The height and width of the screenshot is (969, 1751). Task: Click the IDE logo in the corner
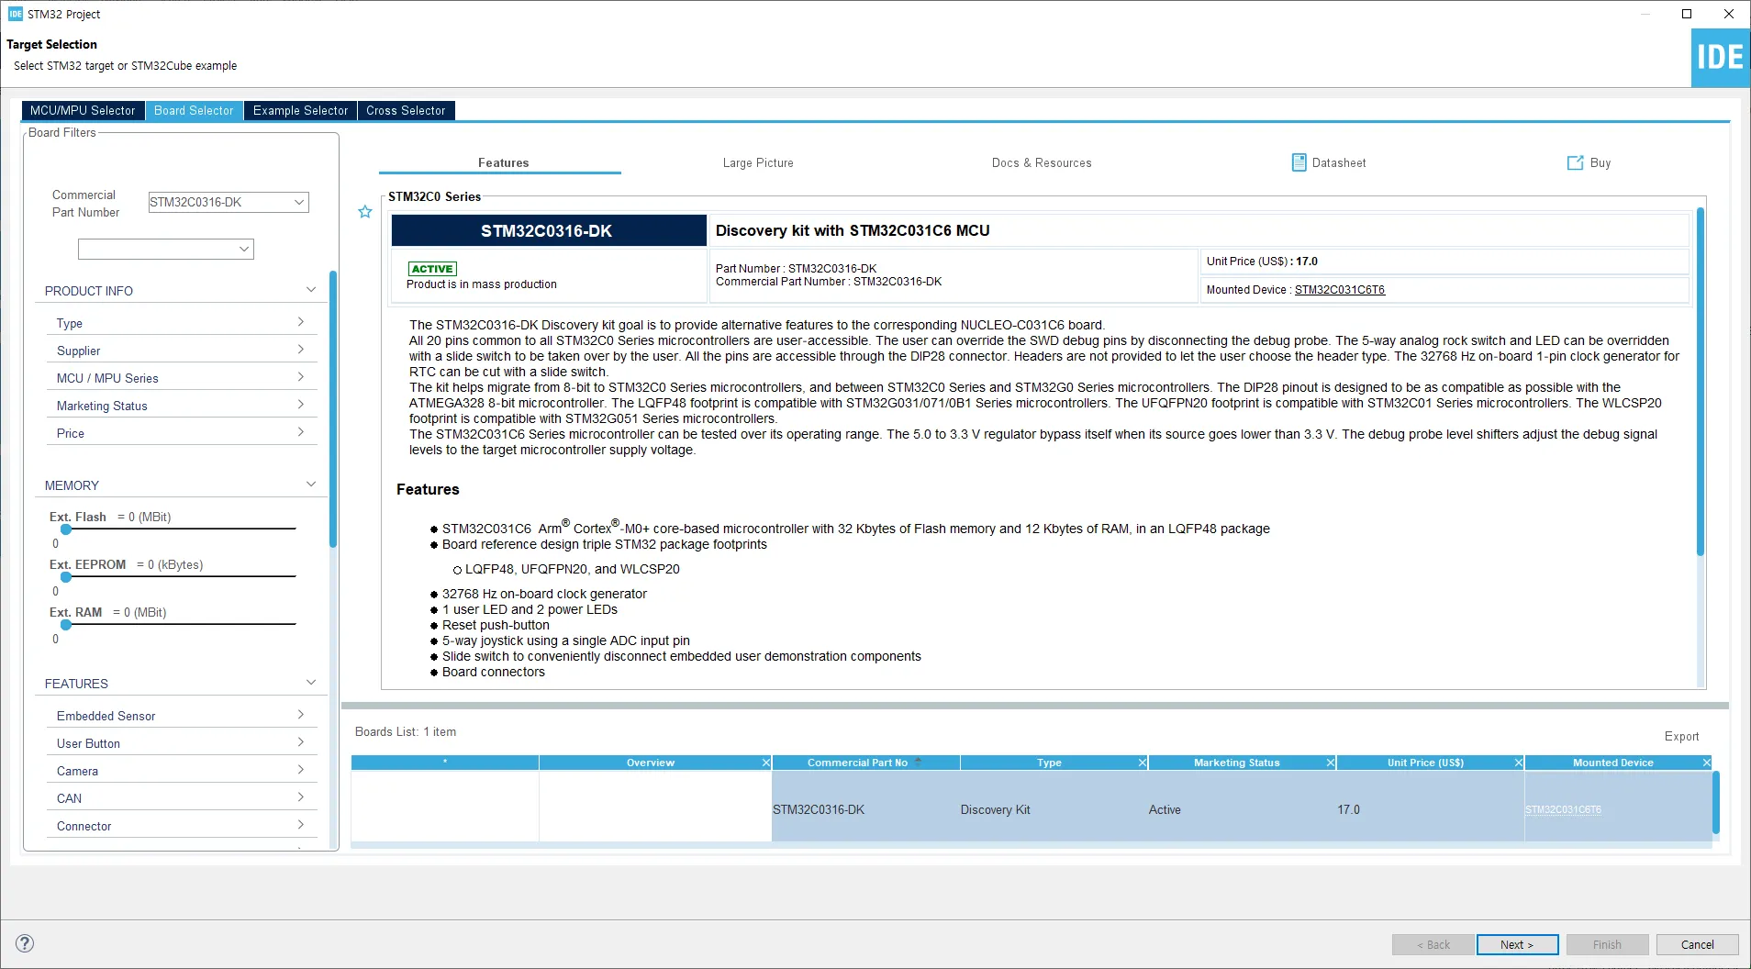coord(1720,58)
